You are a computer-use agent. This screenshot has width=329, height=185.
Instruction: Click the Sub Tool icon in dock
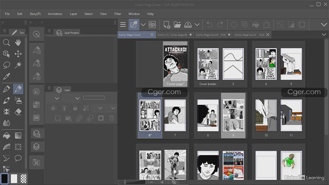tap(37, 50)
